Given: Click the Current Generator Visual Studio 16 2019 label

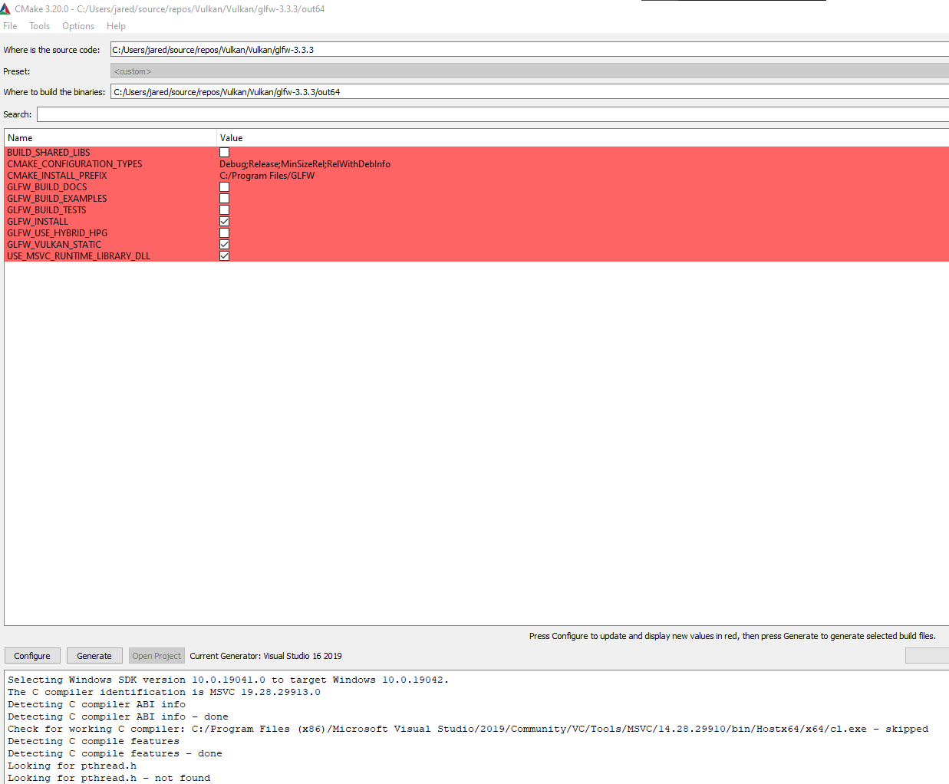Looking at the screenshot, I should point(266,656).
